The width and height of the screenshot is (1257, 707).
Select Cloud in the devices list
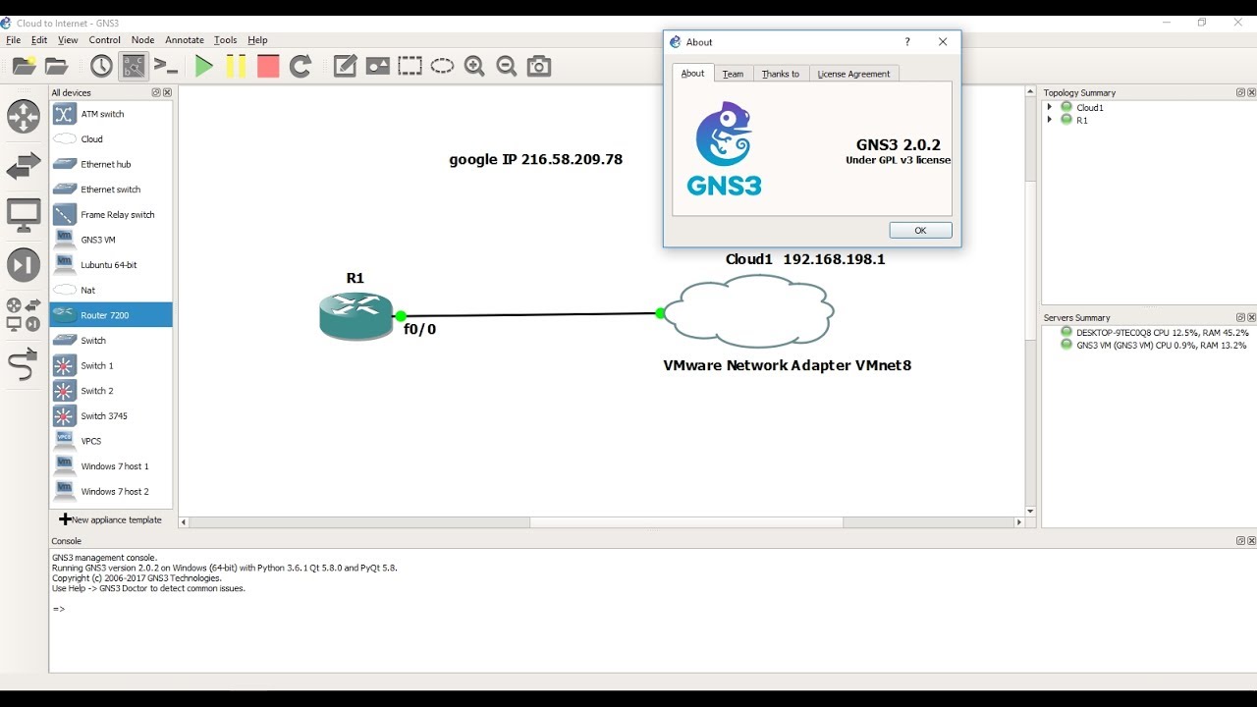pos(111,139)
